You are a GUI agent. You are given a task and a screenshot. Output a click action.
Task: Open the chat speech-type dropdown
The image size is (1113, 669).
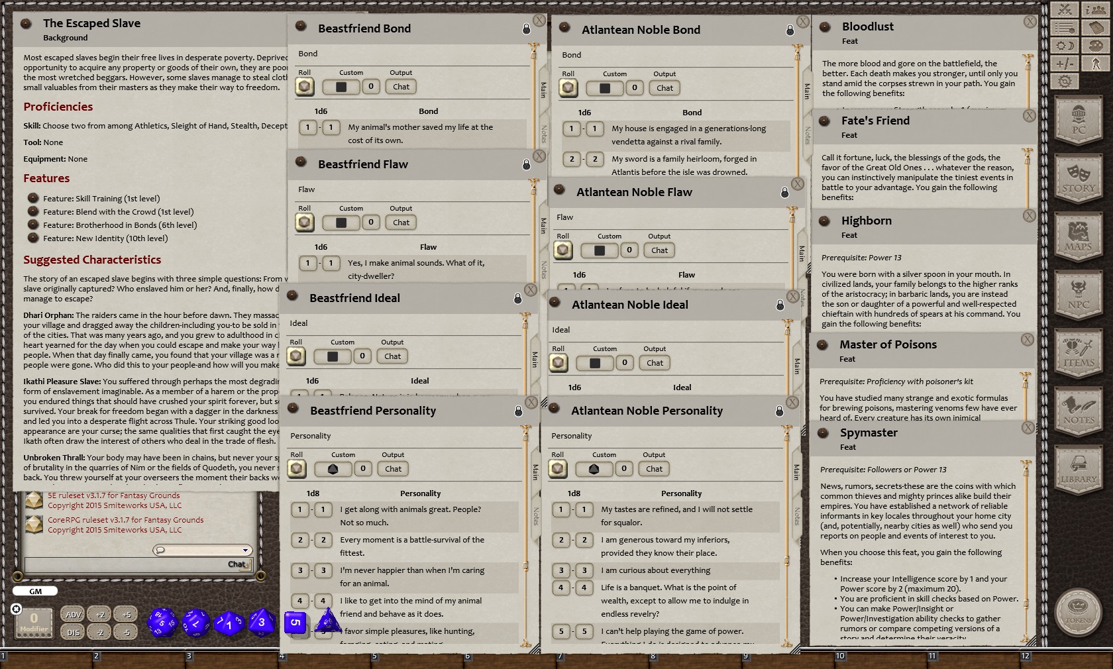click(202, 550)
